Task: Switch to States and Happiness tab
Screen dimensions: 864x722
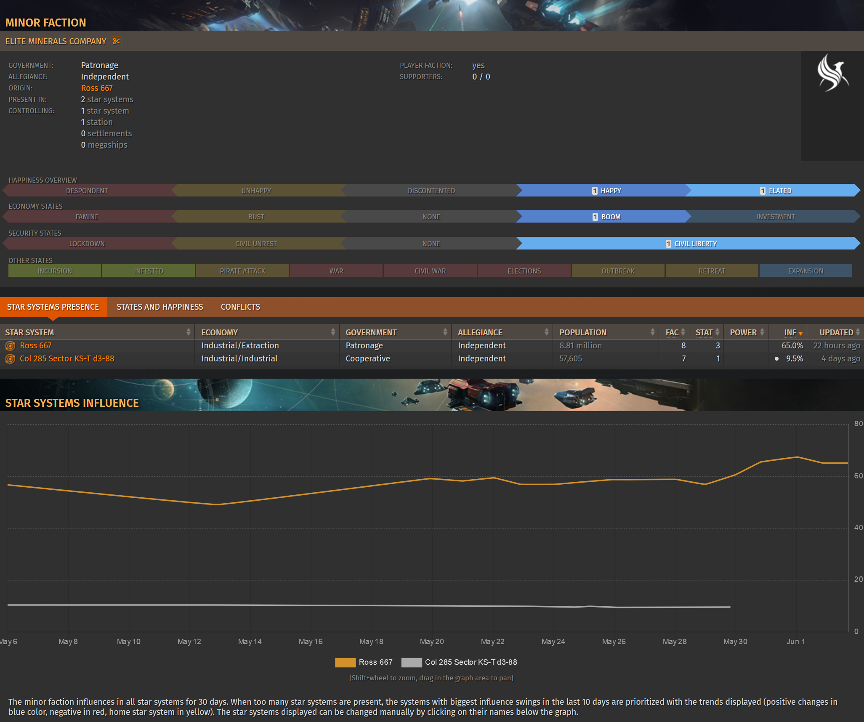Action: (x=160, y=307)
